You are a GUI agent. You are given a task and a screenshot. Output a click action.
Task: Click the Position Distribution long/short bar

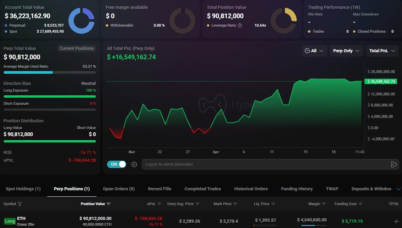click(50, 141)
